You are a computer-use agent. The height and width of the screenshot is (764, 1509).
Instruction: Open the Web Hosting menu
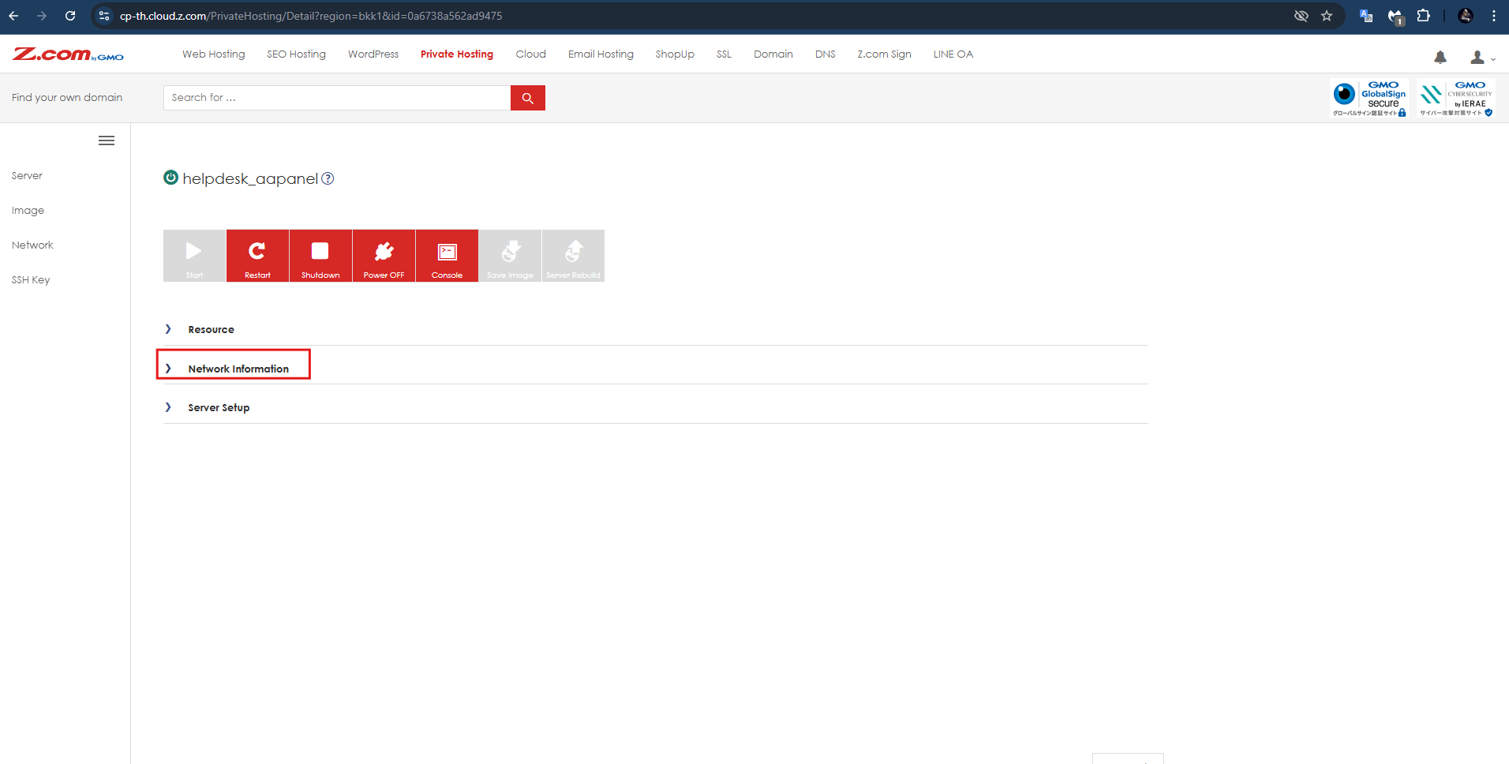[214, 54]
